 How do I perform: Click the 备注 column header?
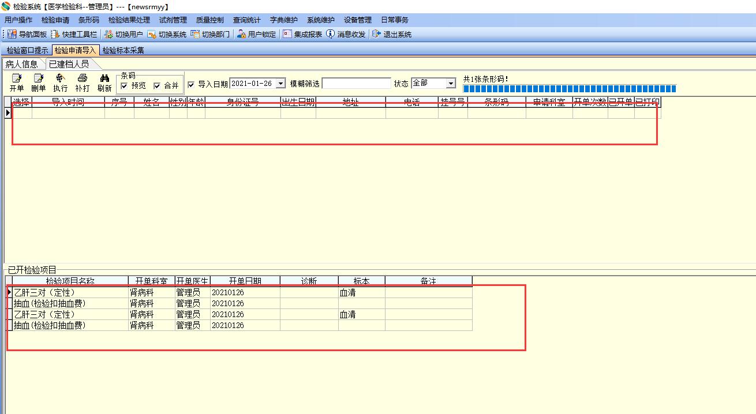pos(429,281)
